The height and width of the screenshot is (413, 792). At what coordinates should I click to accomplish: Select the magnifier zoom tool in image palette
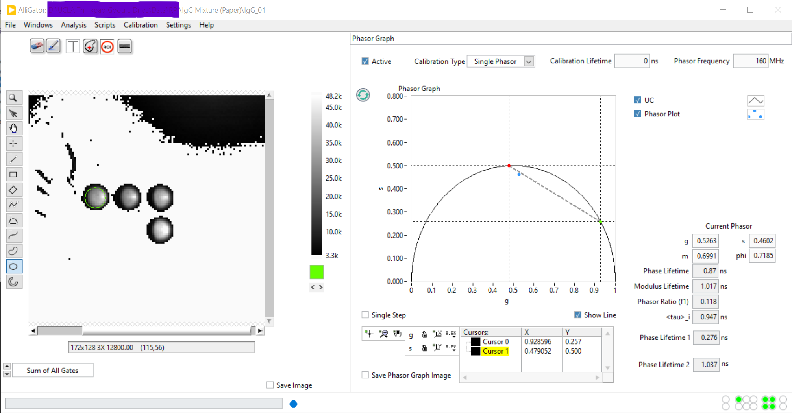[x=13, y=98]
